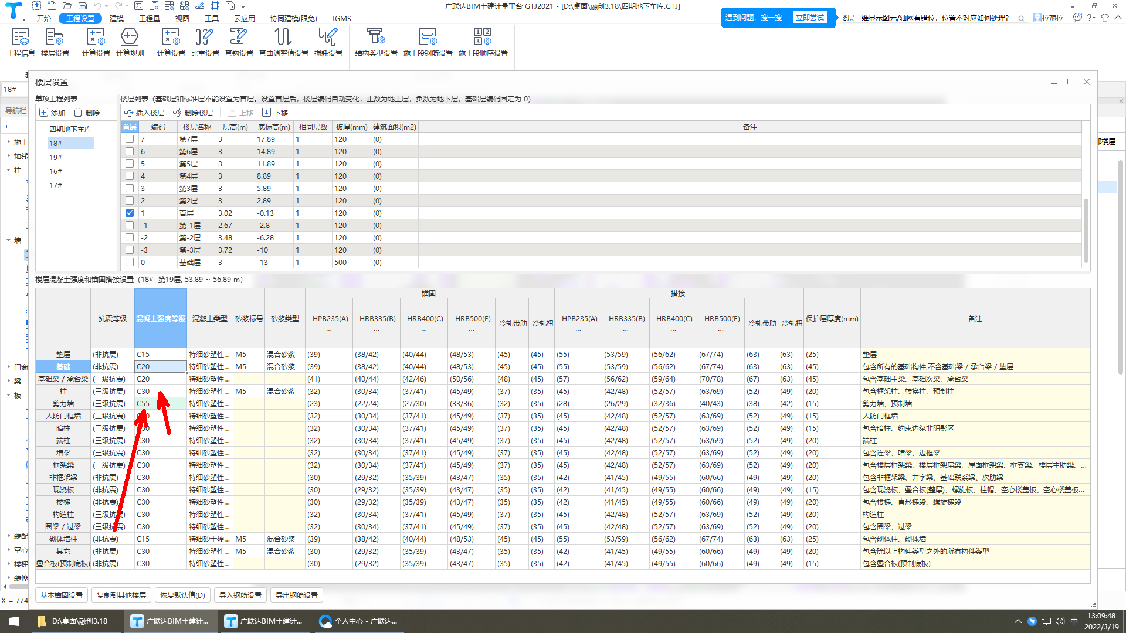Open 工程信息 ribbon icon
Viewport: 1126px width, 633px height.
21,42
